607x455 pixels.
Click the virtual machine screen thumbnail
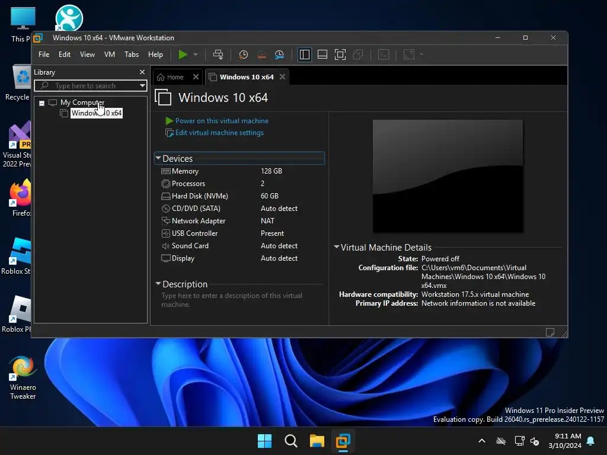(x=448, y=176)
